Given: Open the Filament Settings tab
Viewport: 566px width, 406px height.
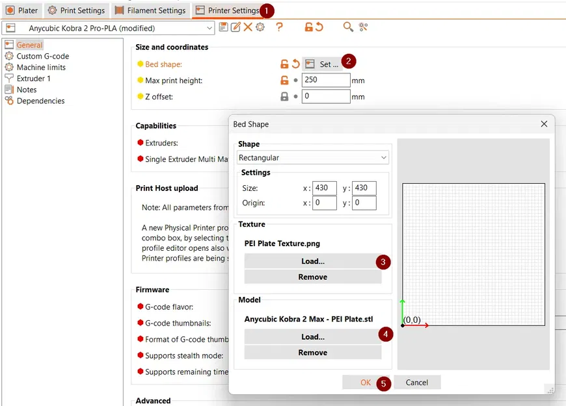Looking at the screenshot, I should pos(150,10).
